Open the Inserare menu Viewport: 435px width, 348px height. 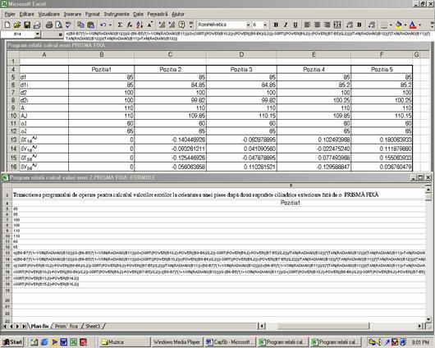tap(73, 14)
